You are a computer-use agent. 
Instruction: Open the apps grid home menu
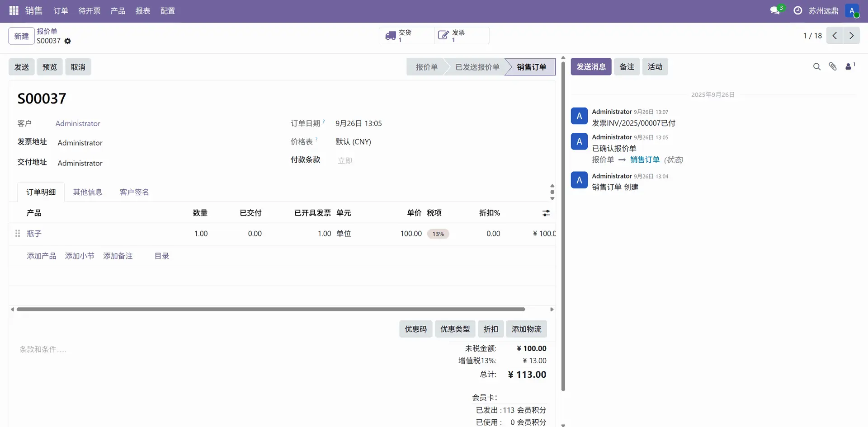click(14, 10)
